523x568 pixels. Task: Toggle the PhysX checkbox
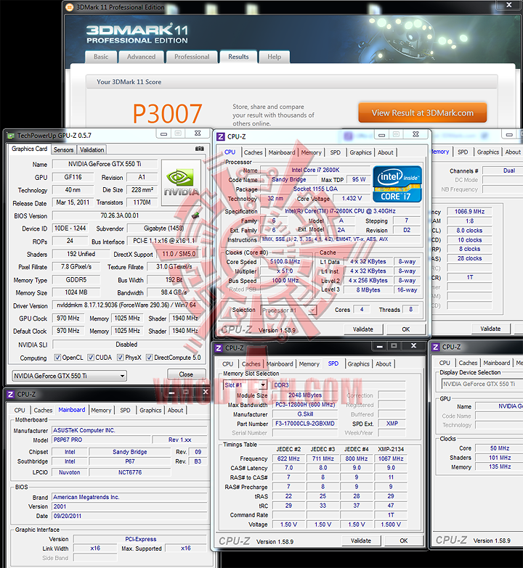point(120,358)
